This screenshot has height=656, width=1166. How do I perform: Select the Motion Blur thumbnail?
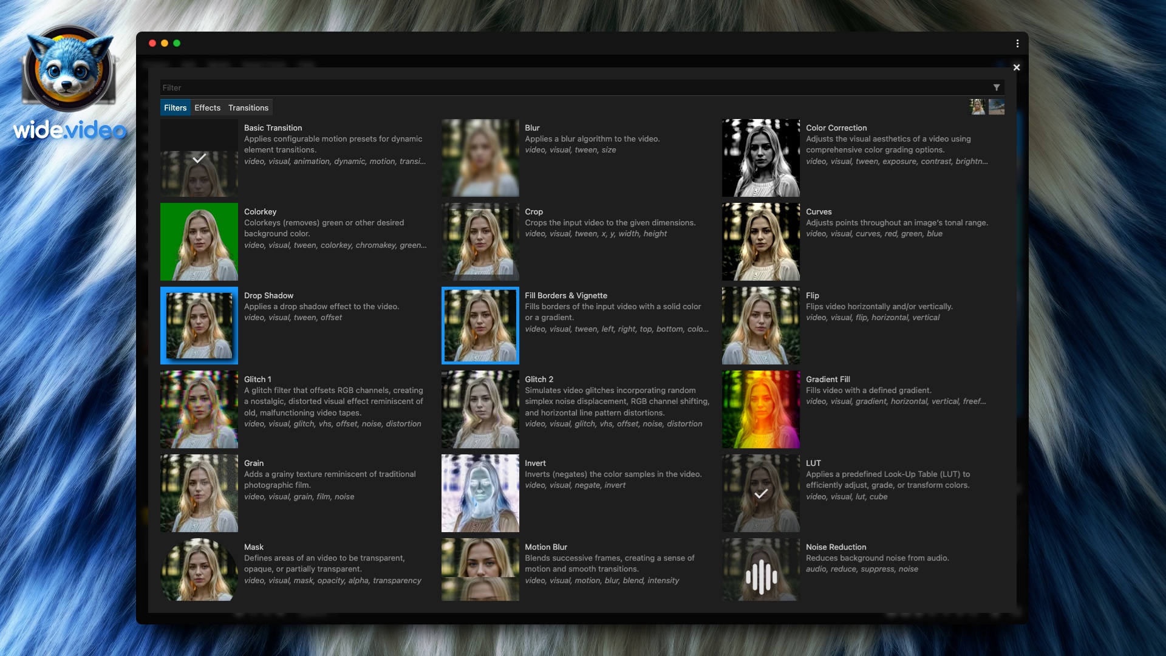480,570
